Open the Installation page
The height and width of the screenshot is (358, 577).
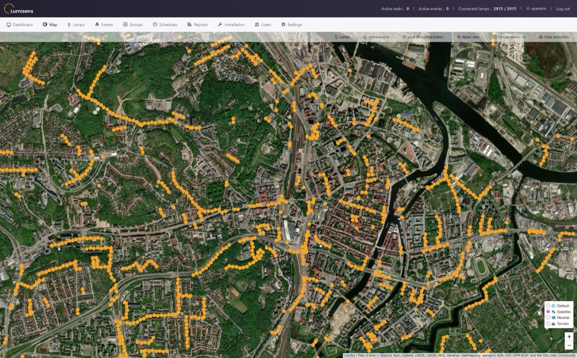pyautogui.click(x=231, y=25)
